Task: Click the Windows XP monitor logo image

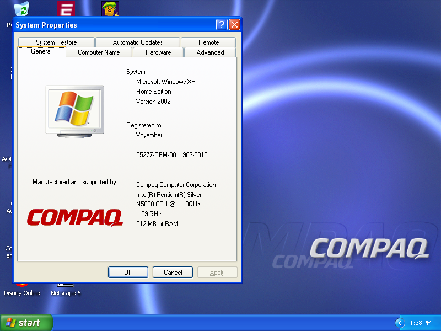Action: point(75,111)
